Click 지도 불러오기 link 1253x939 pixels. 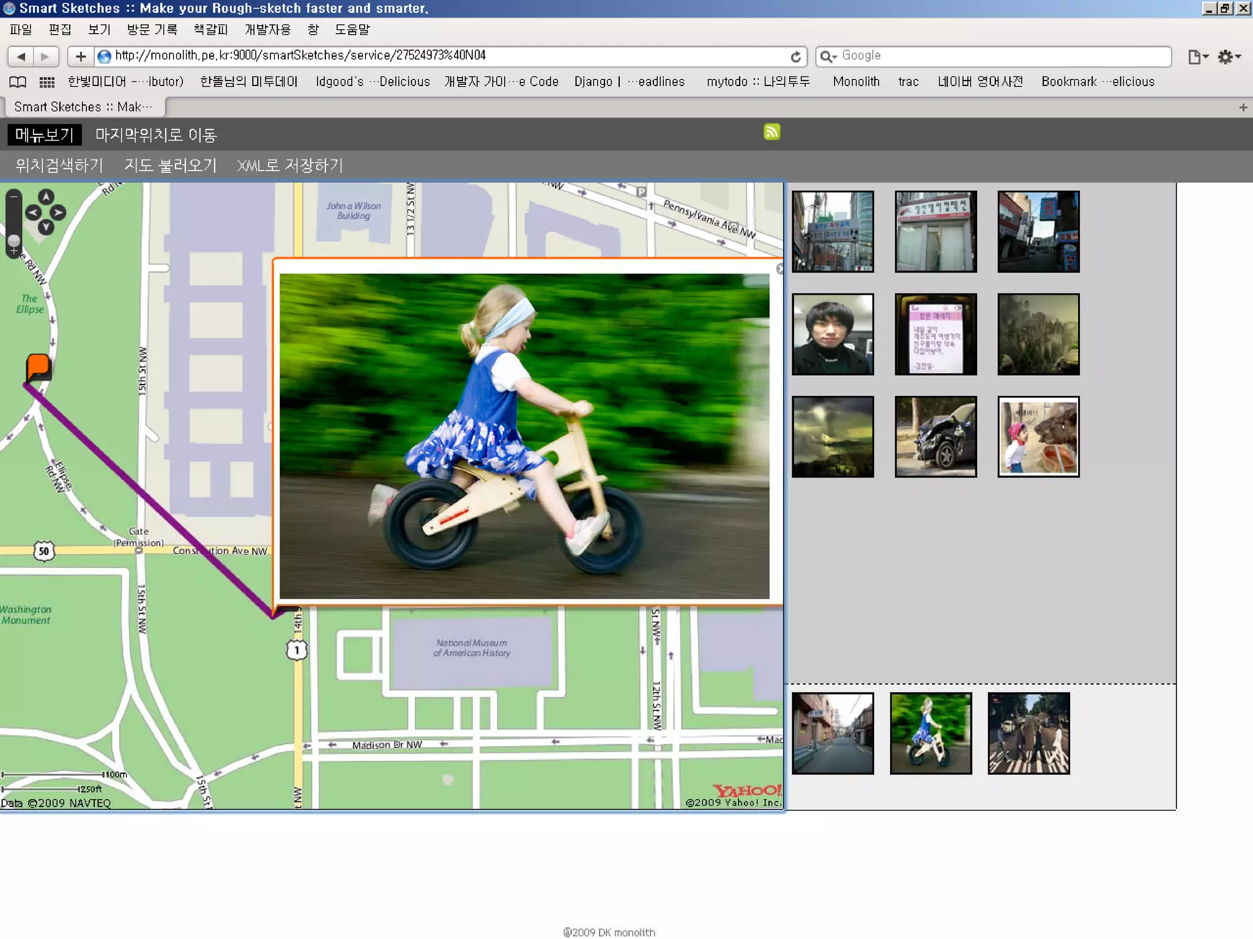click(170, 166)
